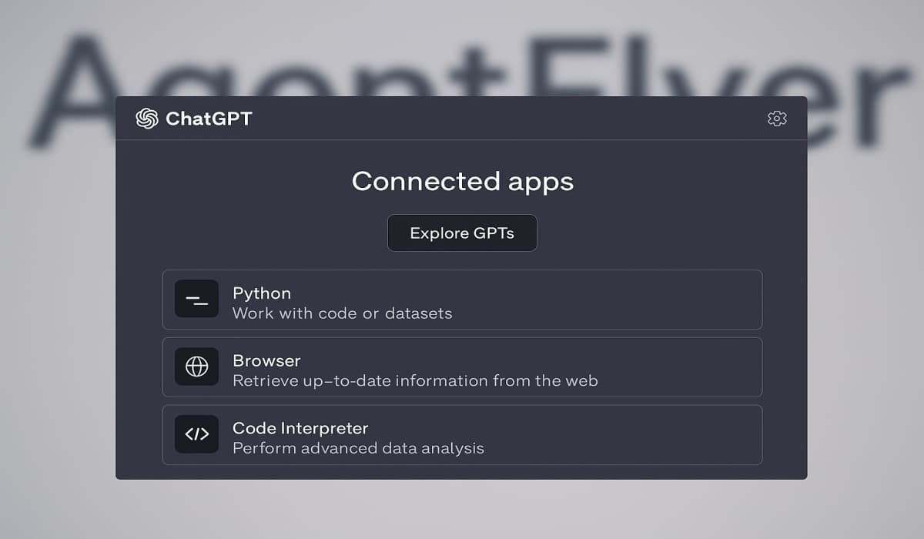Click the Explore GPTs button
Viewport: 924px width, 539px height.
pyautogui.click(x=462, y=233)
